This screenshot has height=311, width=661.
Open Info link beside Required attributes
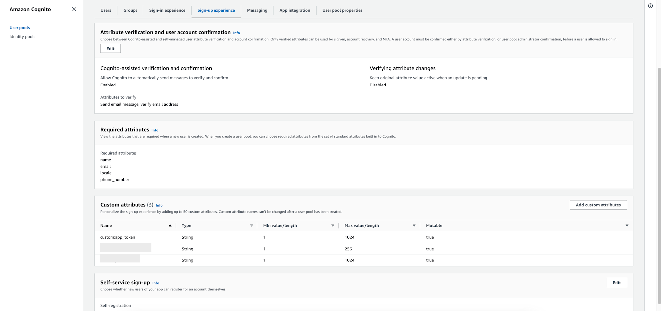coord(155,130)
